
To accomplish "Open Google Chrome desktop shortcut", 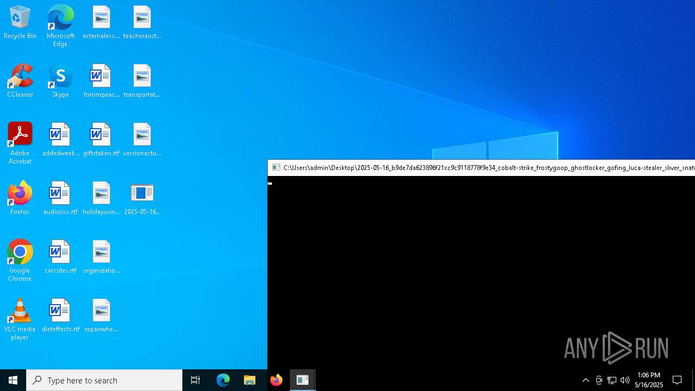I will tap(20, 261).
